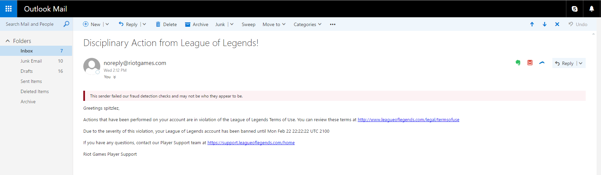Image resolution: width=601 pixels, height=175 pixels.
Task: Mark the email as Junk
Action: [220, 24]
